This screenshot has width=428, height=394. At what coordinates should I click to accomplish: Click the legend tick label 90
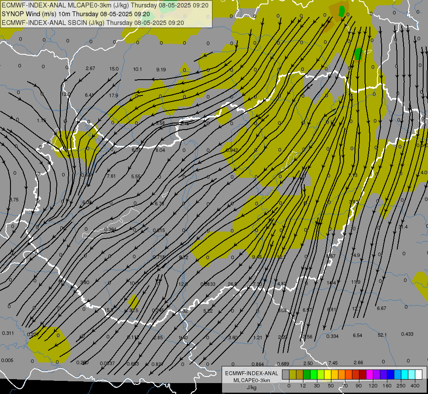tap(358, 386)
